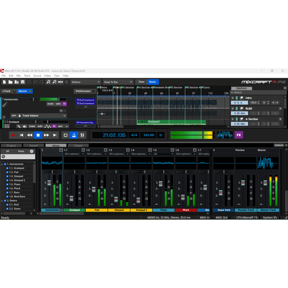
Task: Toggle the metronome
Action: (74, 135)
